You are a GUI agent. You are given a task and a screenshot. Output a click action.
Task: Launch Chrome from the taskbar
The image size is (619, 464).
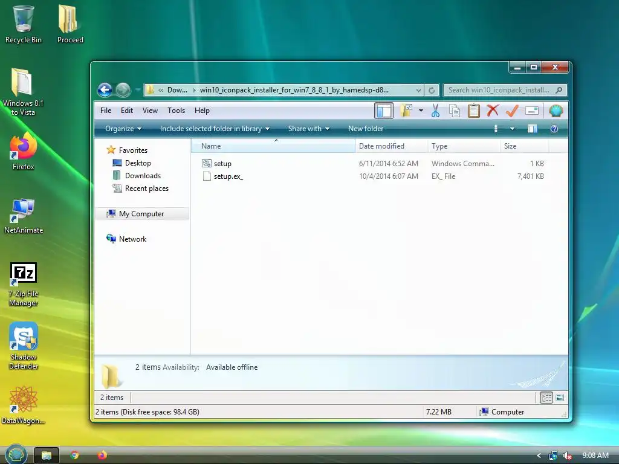coord(74,456)
